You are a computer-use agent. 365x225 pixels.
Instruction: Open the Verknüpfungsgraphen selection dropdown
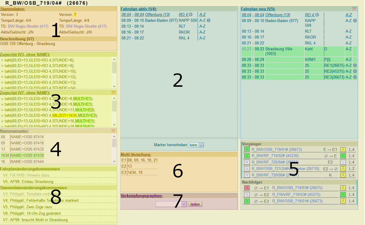coord(171,204)
